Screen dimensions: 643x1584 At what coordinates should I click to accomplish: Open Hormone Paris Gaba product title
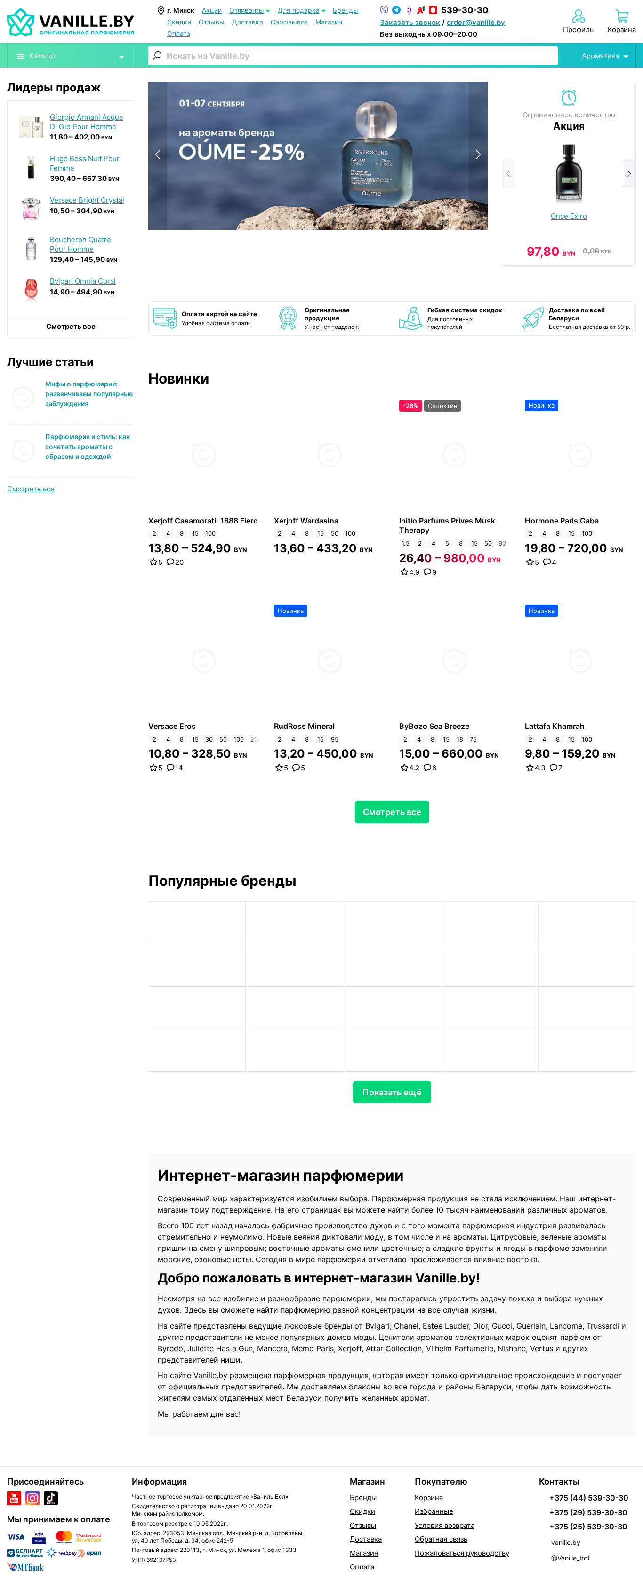561,521
